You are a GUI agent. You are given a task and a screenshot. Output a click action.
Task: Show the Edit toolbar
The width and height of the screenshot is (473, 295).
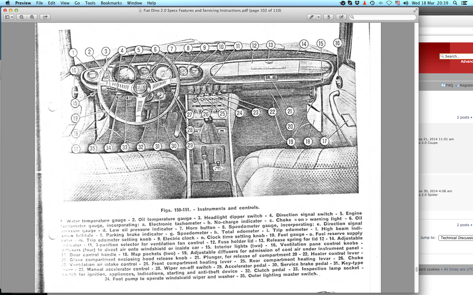point(341,17)
